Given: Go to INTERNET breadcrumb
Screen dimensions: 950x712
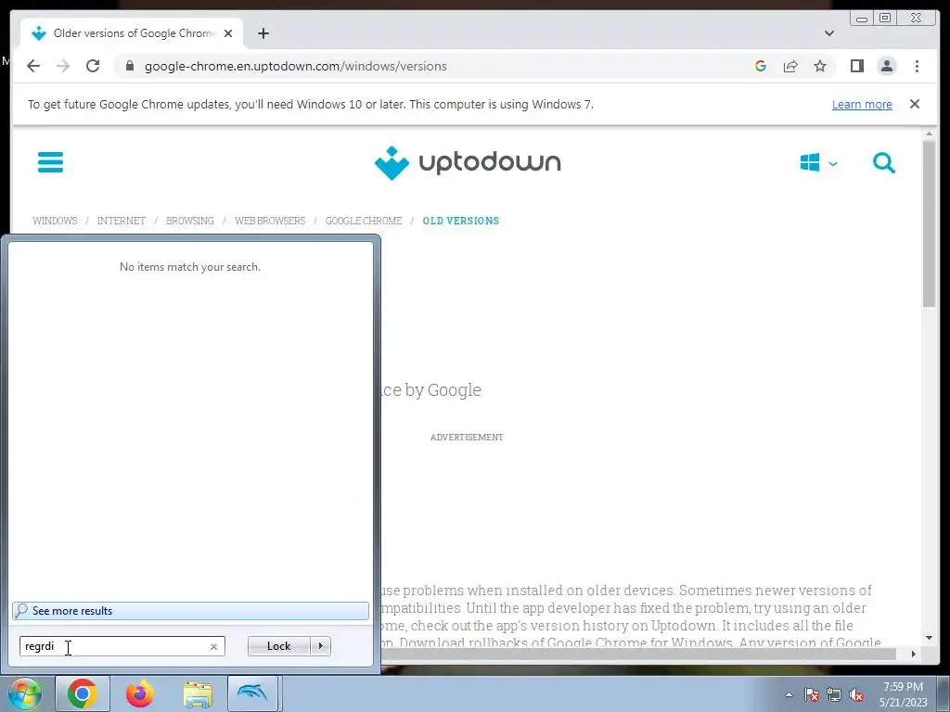Looking at the screenshot, I should (122, 221).
